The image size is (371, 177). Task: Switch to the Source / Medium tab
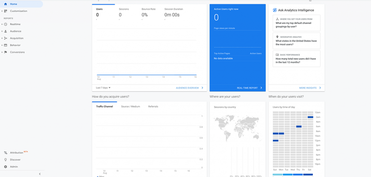(x=130, y=107)
